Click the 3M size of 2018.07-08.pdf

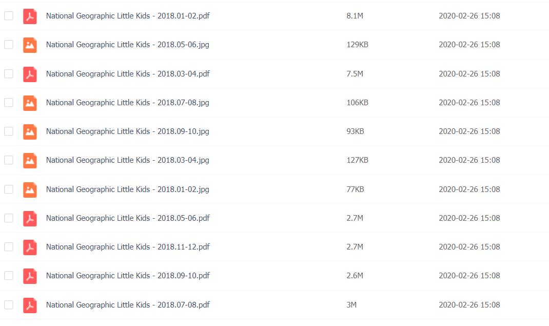pos(351,305)
